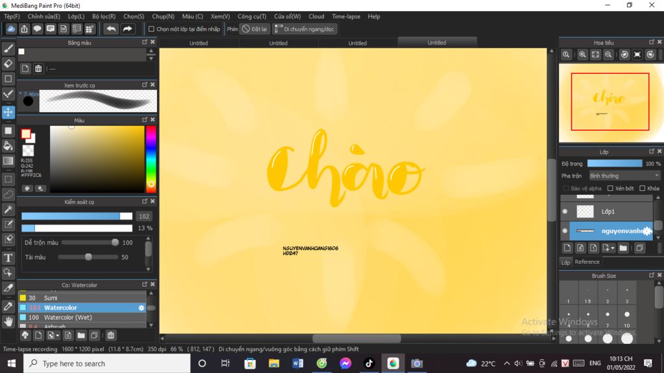Hide the nguyenvanhoang layer

pyautogui.click(x=565, y=231)
